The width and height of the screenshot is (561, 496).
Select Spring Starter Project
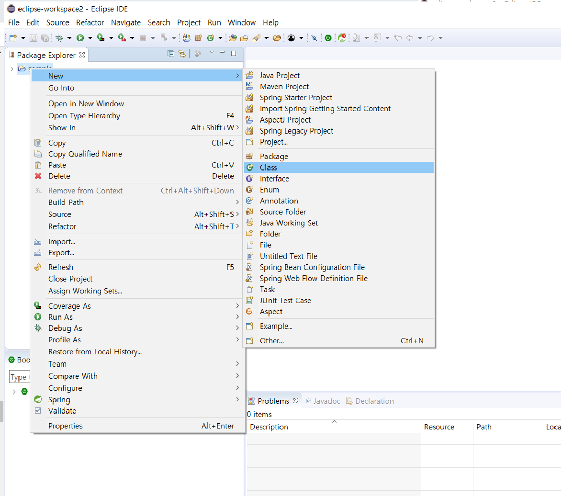pos(339,98)
